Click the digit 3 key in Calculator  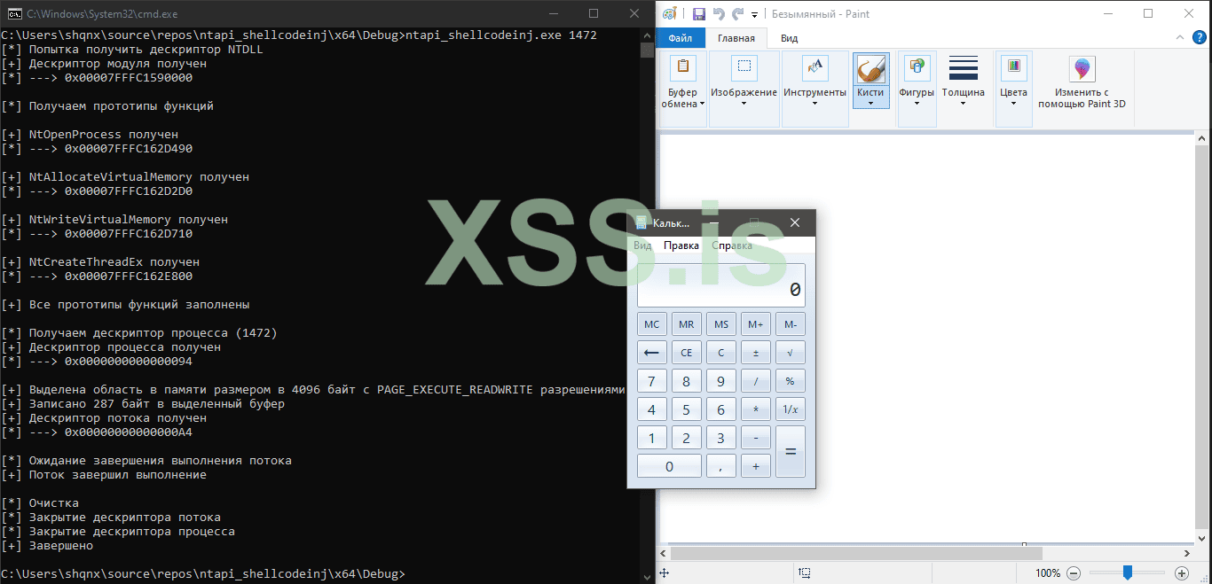pos(721,438)
